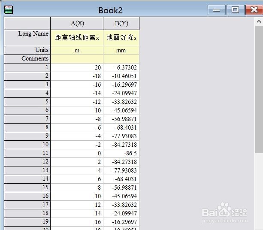Select row header 1
This screenshot has width=263, height=230.
click(x=27, y=67)
